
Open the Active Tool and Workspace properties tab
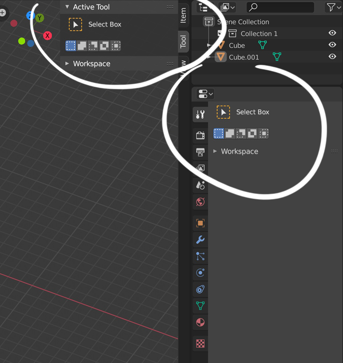click(200, 115)
